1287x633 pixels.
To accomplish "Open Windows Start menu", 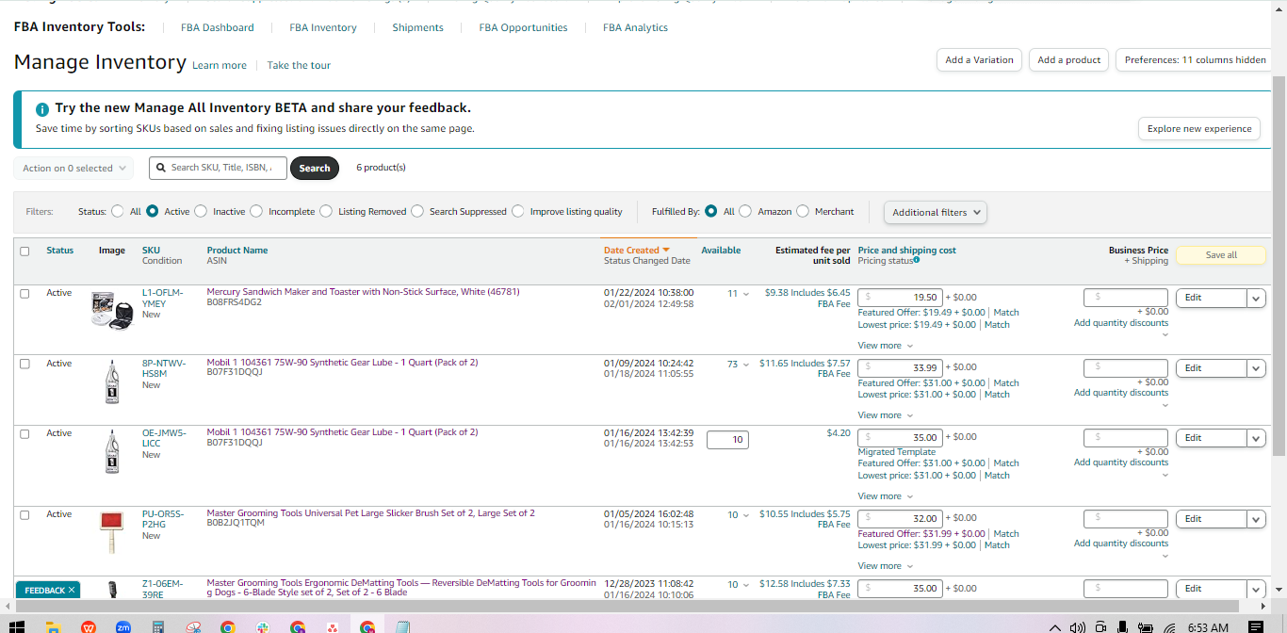I will pyautogui.click(x=16, y=626).
